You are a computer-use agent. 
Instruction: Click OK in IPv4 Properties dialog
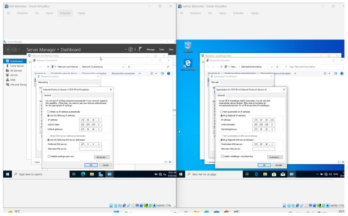91,165
